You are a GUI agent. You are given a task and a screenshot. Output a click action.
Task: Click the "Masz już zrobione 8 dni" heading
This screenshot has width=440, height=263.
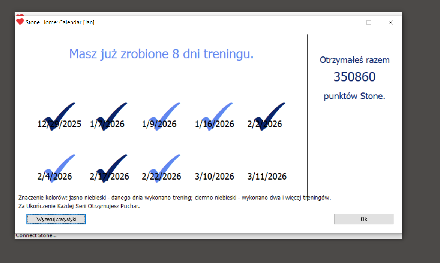pos(161,54)
